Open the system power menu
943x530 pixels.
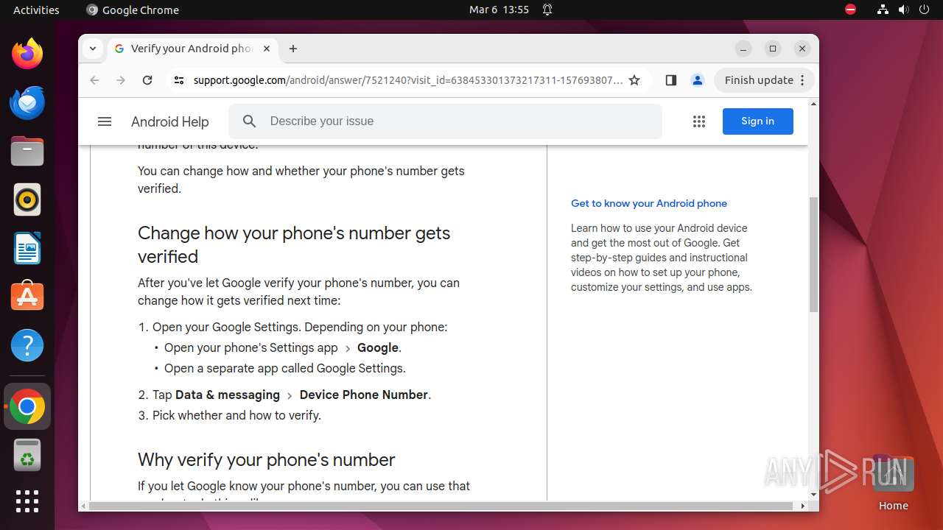[x=924, y=10]
